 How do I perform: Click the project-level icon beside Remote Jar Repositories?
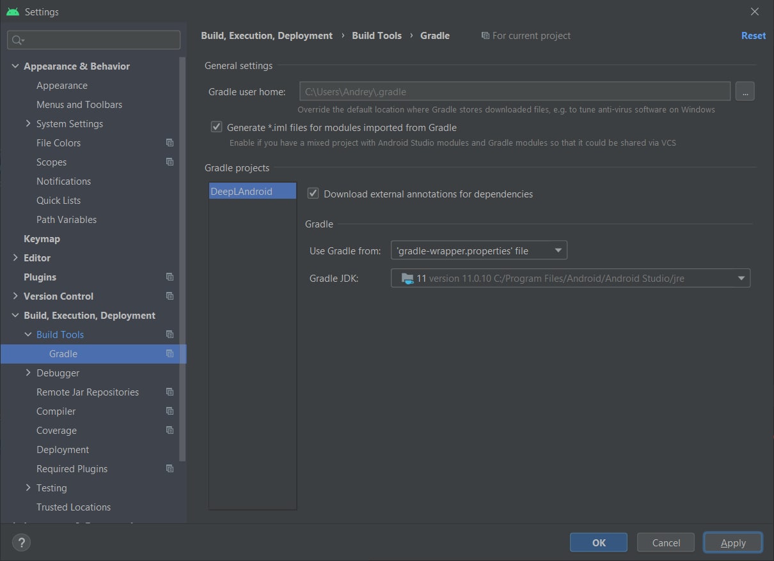(x=170, y=392)
